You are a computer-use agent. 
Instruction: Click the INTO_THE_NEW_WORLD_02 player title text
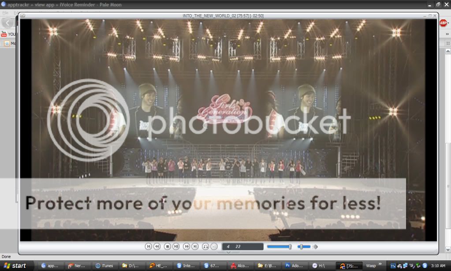(223, 16)
